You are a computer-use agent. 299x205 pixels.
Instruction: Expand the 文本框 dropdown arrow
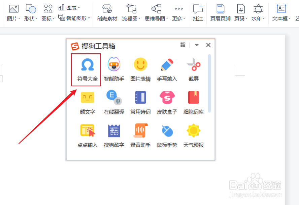coord(290,18)
